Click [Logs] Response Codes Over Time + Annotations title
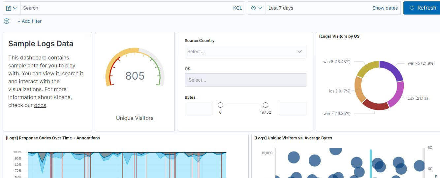The height and width of the screenshot is (178, 440). (53, 138)
